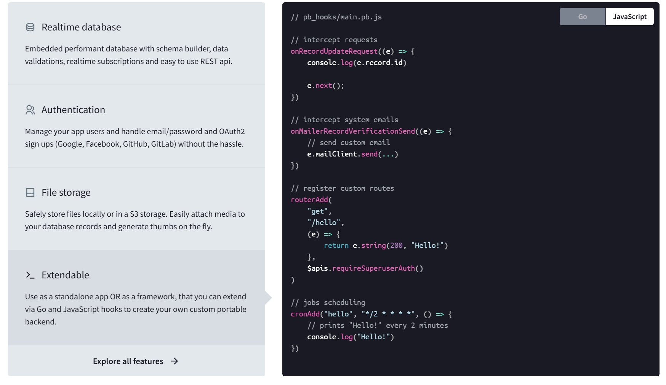Viewport: 666px width, 385px height.
Task: Click the terminal prompt icon beside Extendable
Action: 30,275
